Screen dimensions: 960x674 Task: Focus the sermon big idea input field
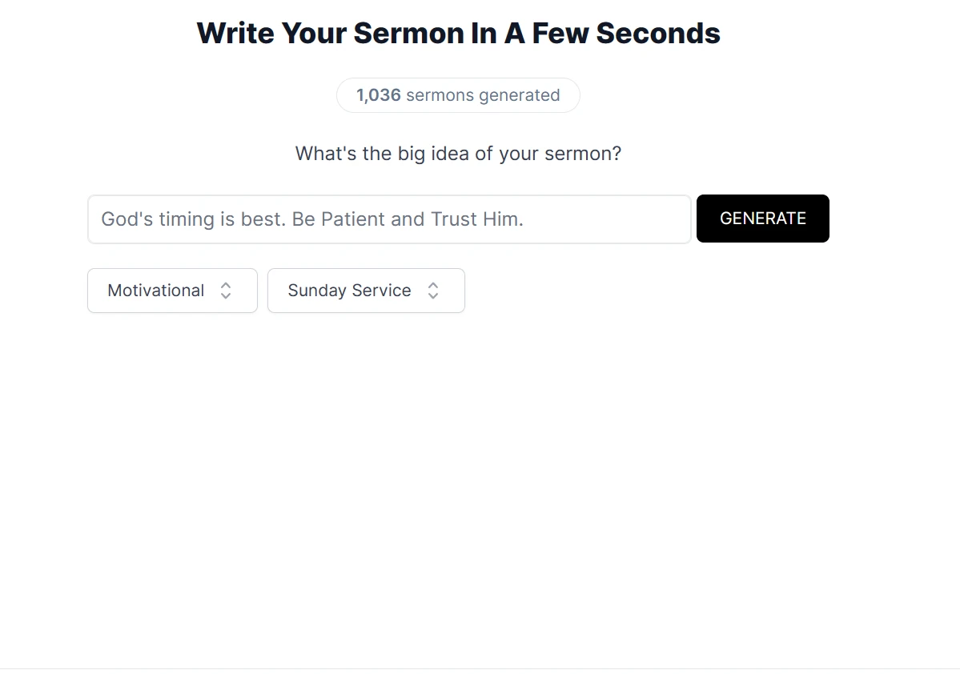tap(389, 219)
